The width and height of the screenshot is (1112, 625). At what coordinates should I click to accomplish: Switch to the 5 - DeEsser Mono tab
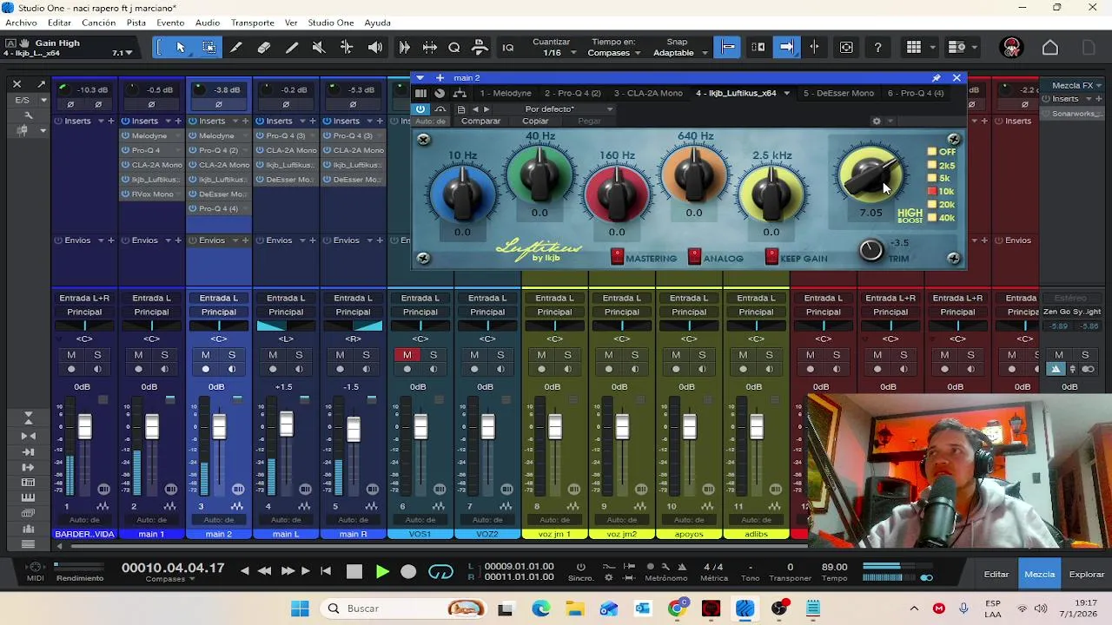click(838, 93)
